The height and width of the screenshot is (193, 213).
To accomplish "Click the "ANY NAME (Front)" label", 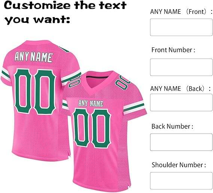I will (181, 12).
